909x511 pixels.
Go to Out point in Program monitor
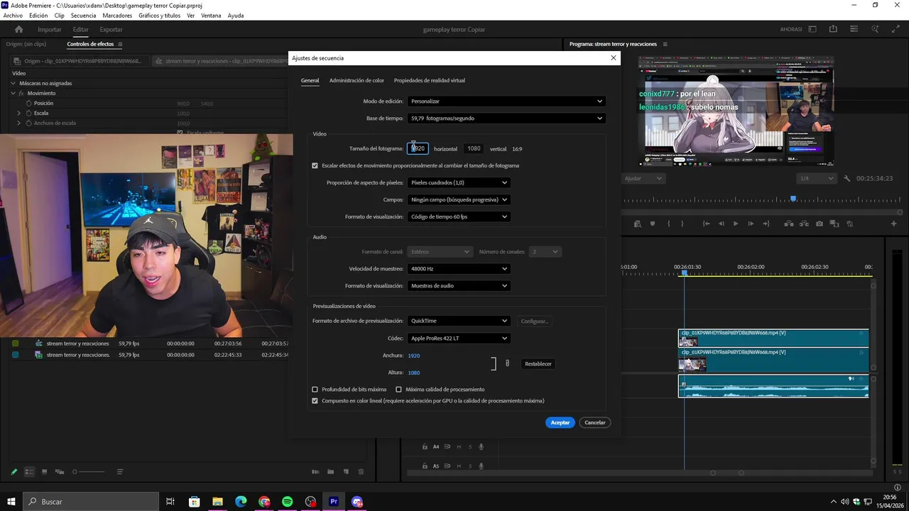pos(766,224)
